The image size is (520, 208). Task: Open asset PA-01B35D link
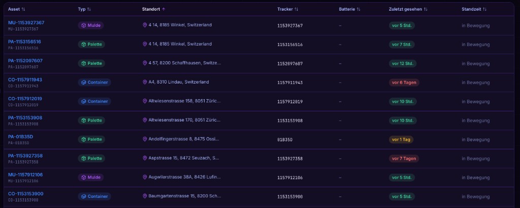coord(20,137)
